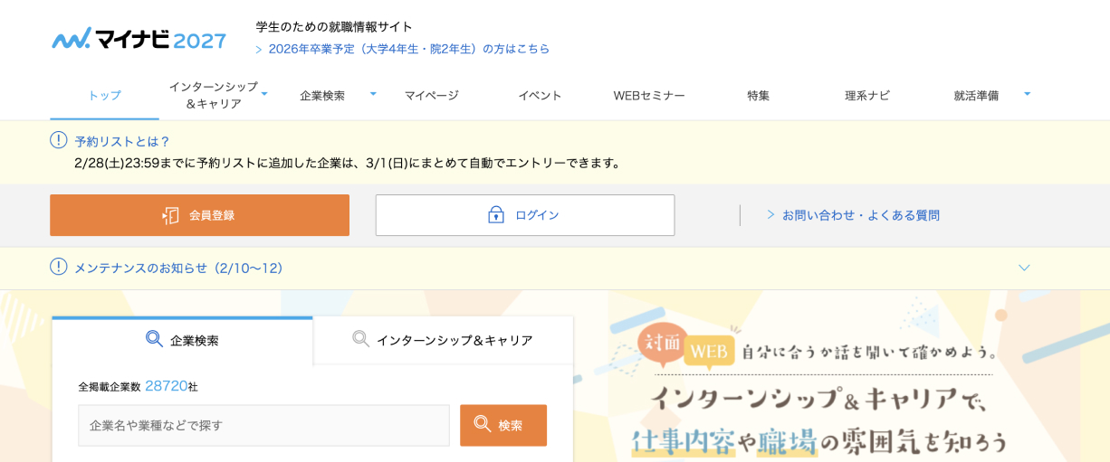Click the magnifier icon on インターンシップ&キャリア tab
Screen dimensions: 1110x462
pos(361,339)
